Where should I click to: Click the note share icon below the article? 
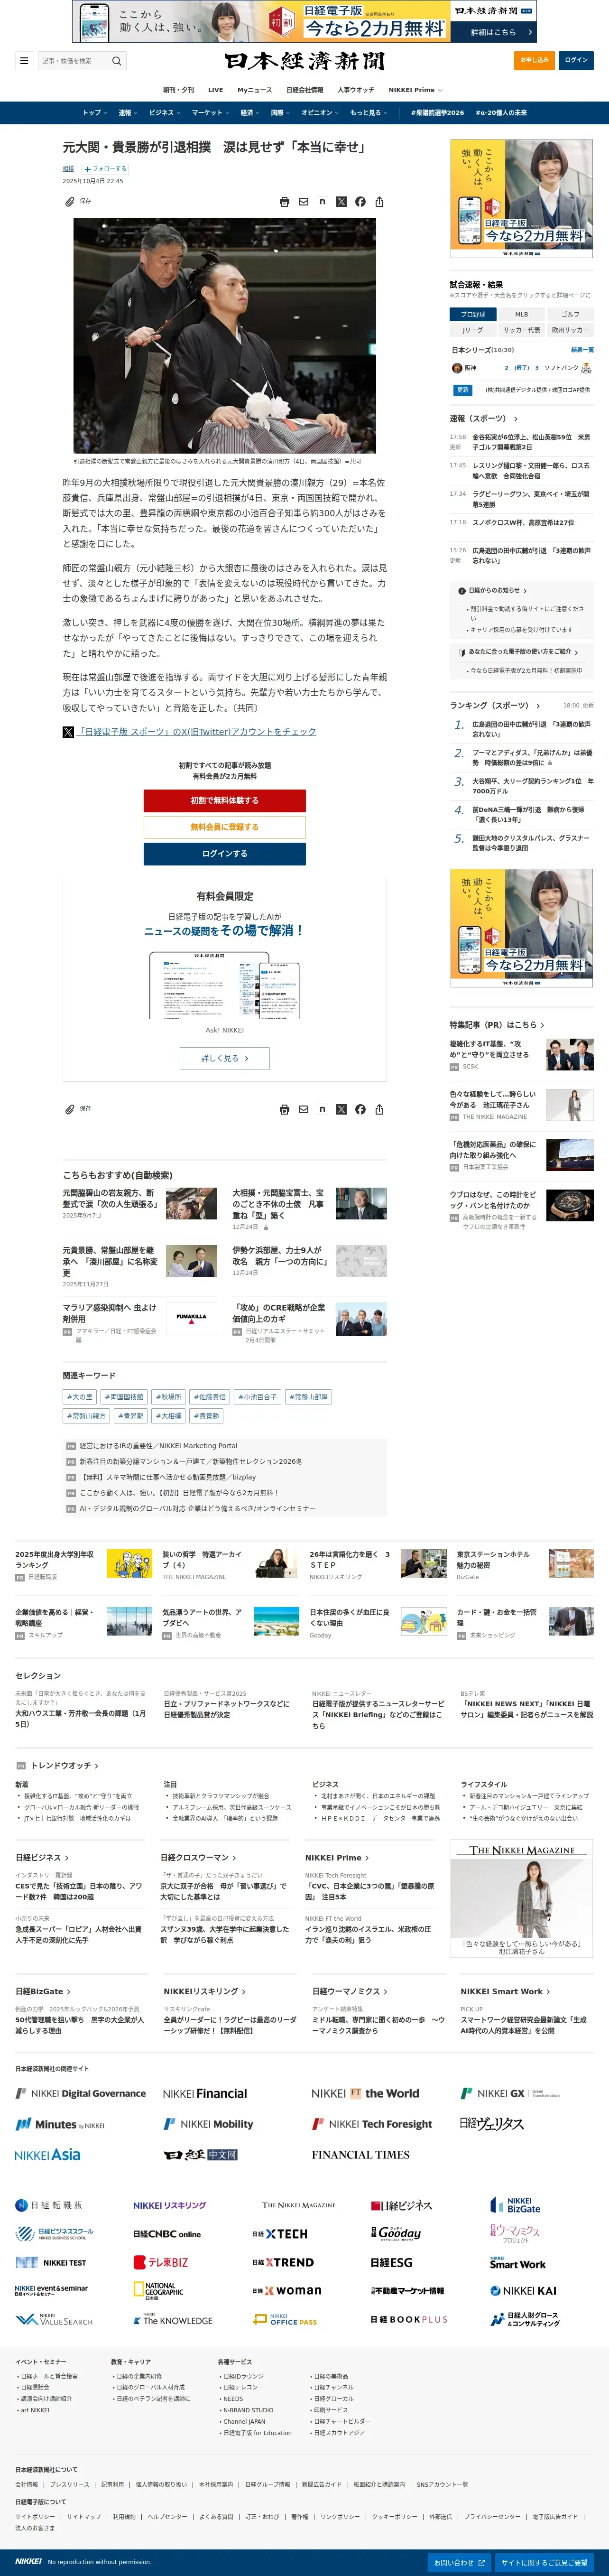(322, 1110)
